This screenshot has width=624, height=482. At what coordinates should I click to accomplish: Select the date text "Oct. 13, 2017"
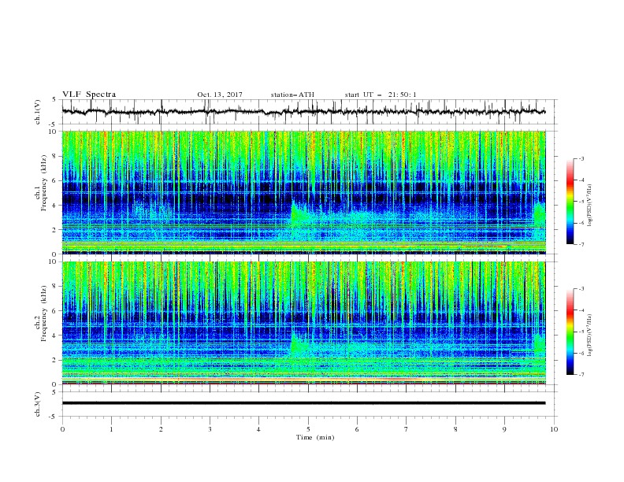point(220,95)
